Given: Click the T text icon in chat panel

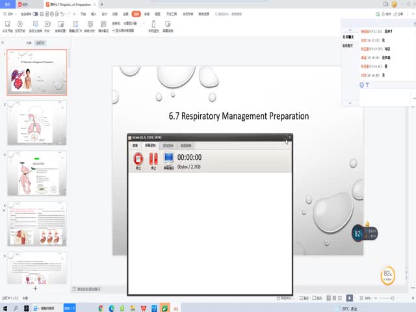Looking at the screenshot, I should click(x=367, y=85).
